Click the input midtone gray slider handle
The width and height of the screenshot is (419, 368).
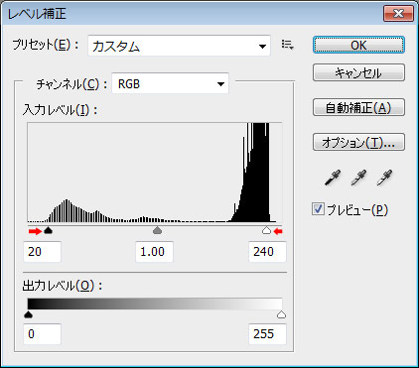pos(158,230)
